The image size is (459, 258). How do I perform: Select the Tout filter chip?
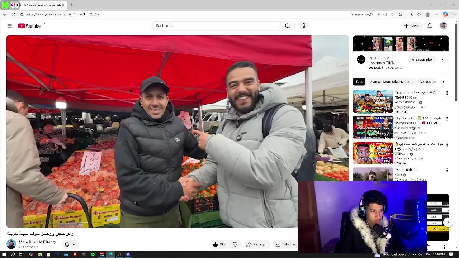pos(359,82)
